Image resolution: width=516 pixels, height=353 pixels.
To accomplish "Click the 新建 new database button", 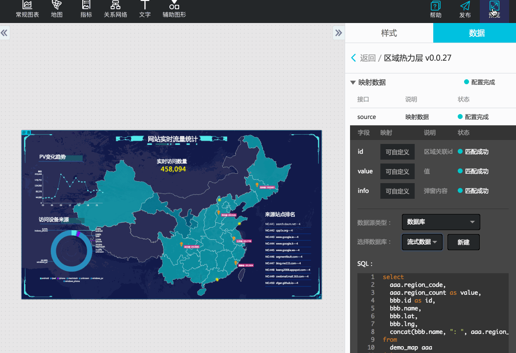I will pos(463,242).
